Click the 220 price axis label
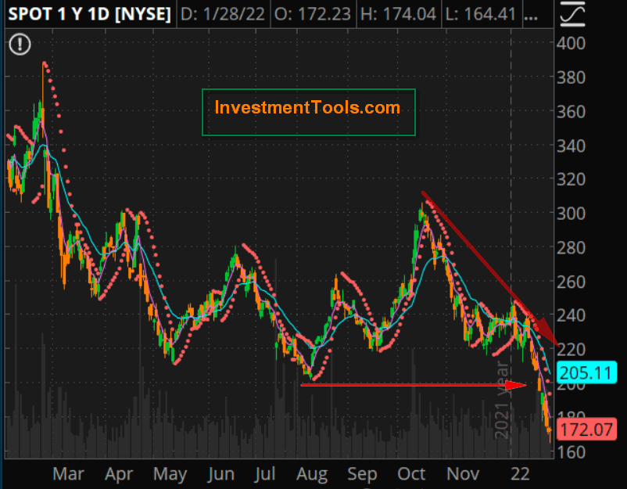The image size is (627, 489). (x=571, y=350)
